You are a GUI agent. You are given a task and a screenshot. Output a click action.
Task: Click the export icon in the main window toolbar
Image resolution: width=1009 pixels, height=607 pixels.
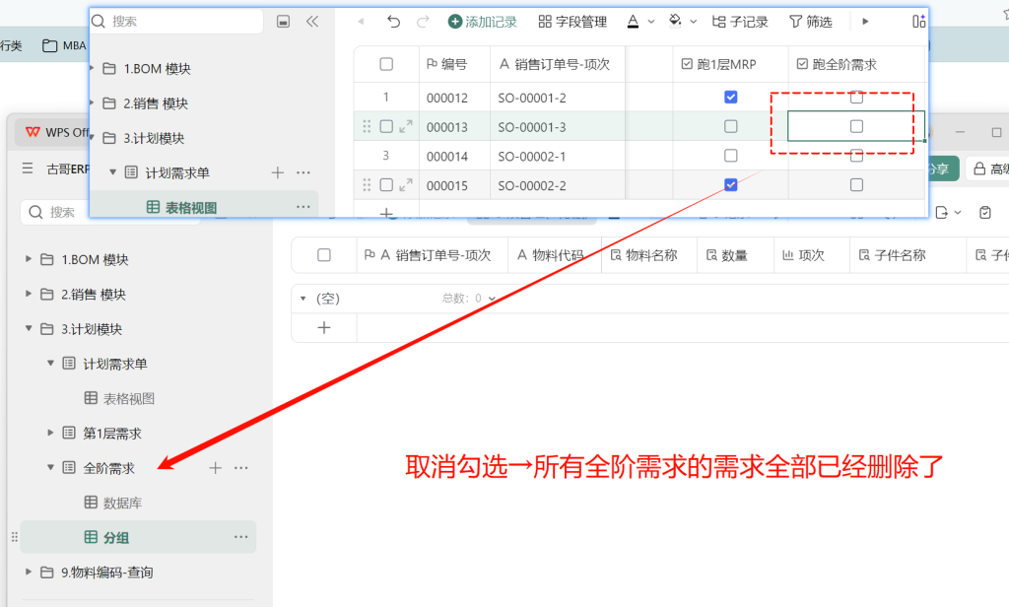coord(941,213)
